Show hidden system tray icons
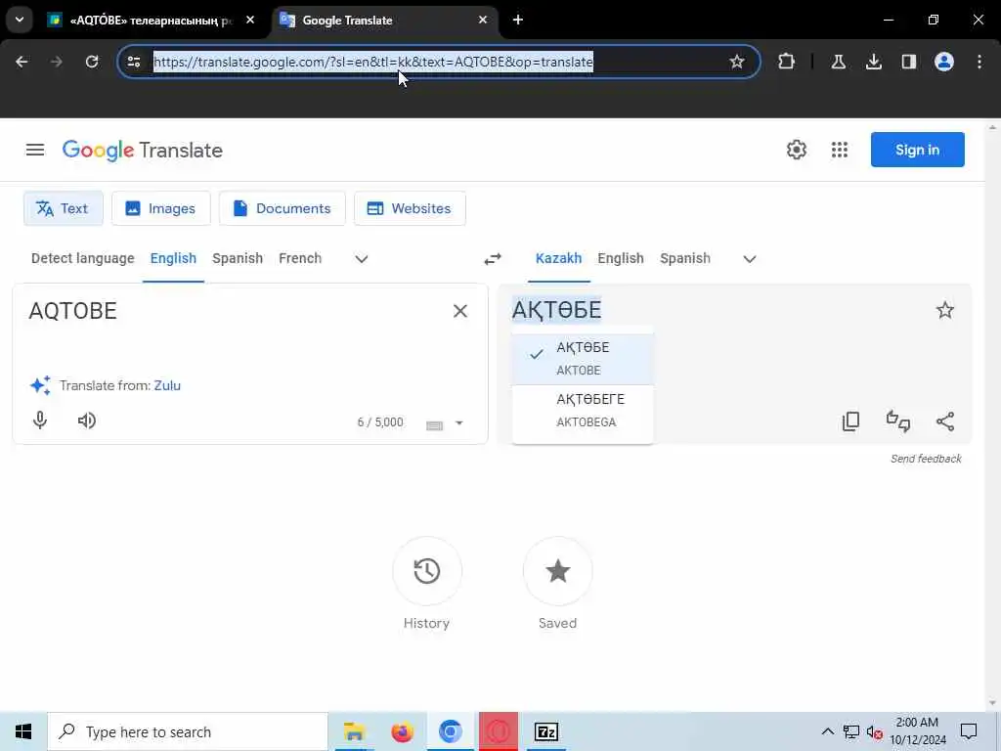This screenshot has height=751, width=1001. [827, 731]
